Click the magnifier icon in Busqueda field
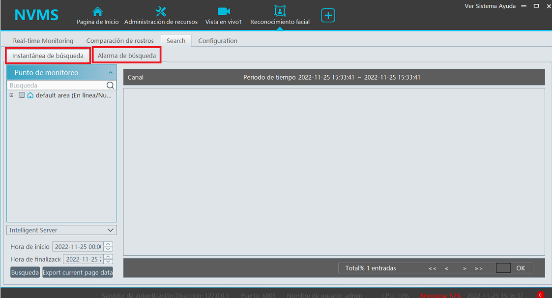Screen dimensions: 552x298 tap(110, 85)
